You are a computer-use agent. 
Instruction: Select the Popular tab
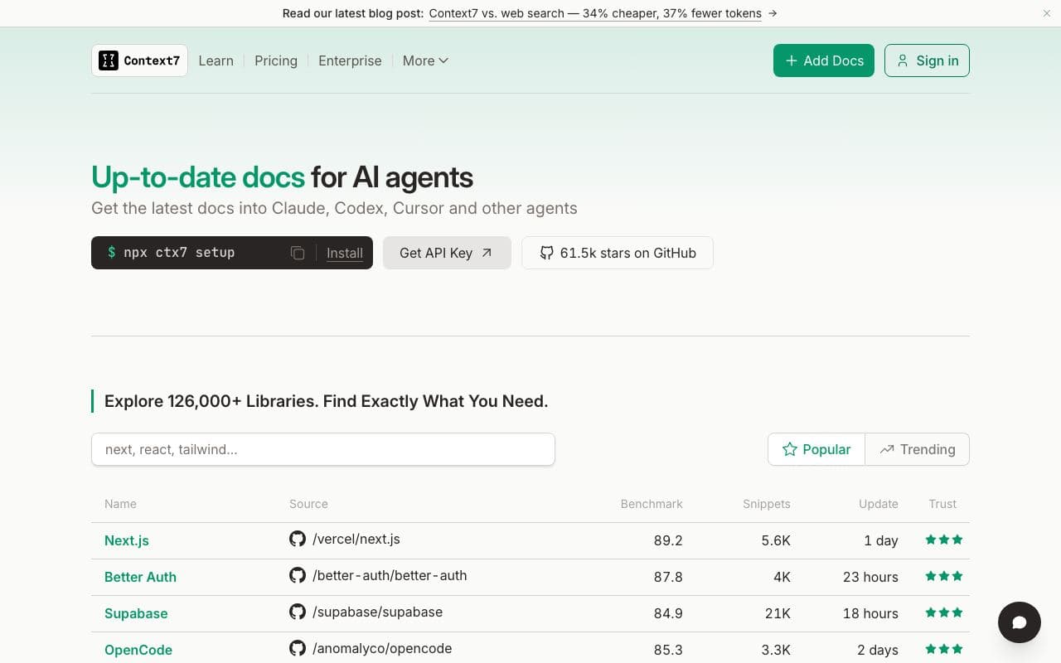(x=816, y=449)
